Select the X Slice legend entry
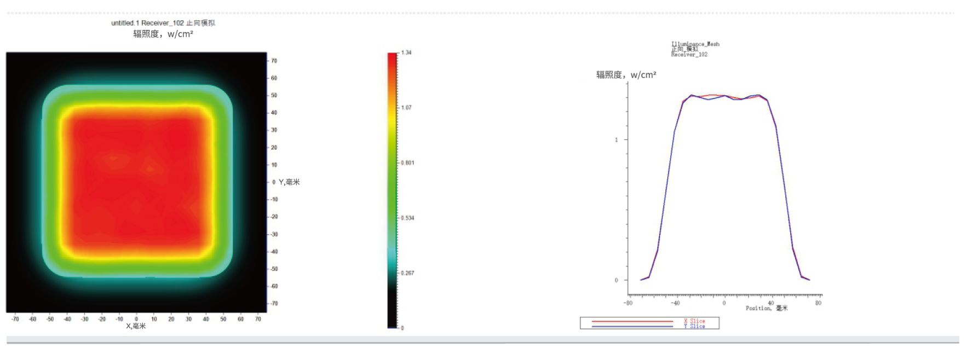Image resolution: width=967 pixels, height=348 pixels. click(694, 321)
